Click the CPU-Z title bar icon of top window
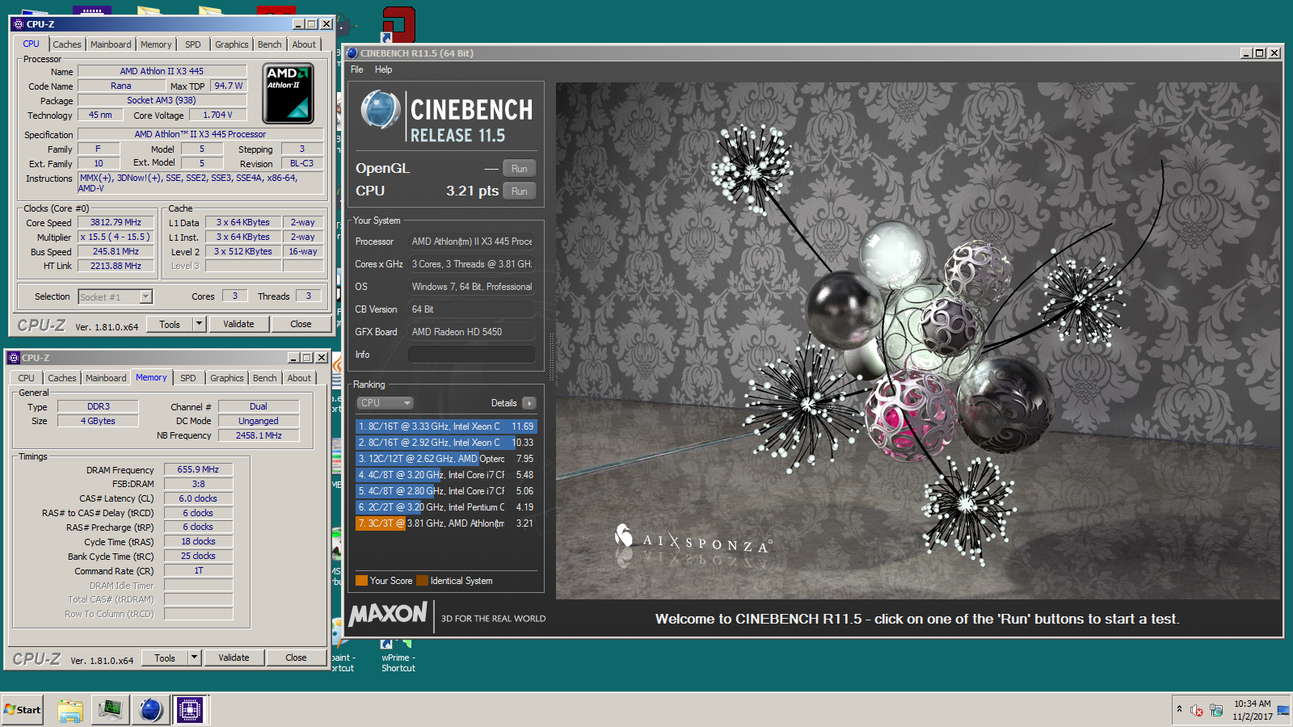 [19, 24]
